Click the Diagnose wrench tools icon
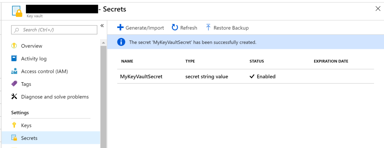Screen dimensions: 384x148 tap(14, 96)
